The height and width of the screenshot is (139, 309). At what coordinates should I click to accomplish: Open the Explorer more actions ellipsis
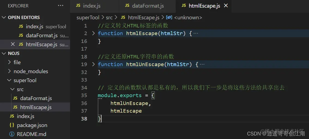61,6
